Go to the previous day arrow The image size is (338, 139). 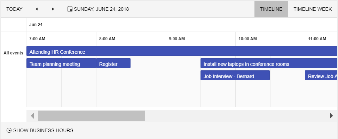point(37,9)
